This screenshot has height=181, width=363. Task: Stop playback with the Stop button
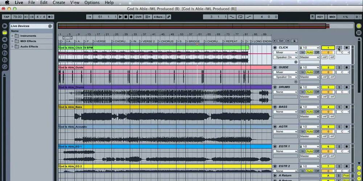pyautogui.click(x=126, y=17)
